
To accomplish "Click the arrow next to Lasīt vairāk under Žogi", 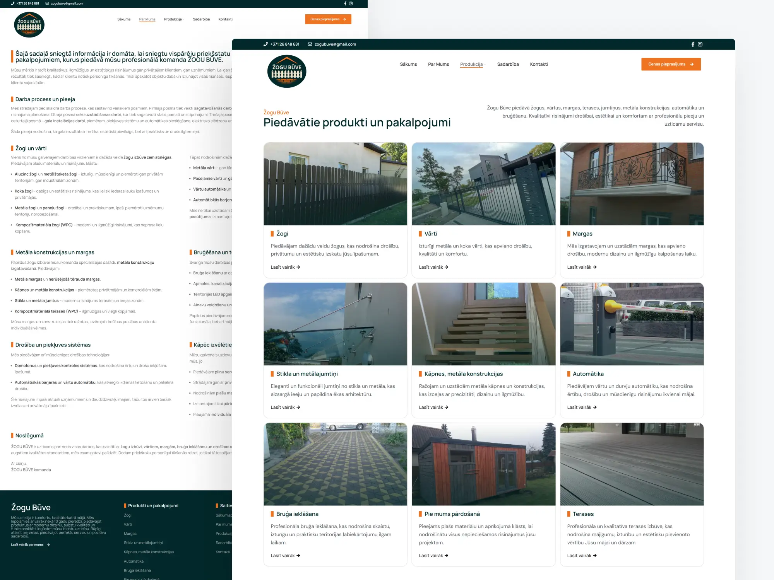I will coord(298,267).
